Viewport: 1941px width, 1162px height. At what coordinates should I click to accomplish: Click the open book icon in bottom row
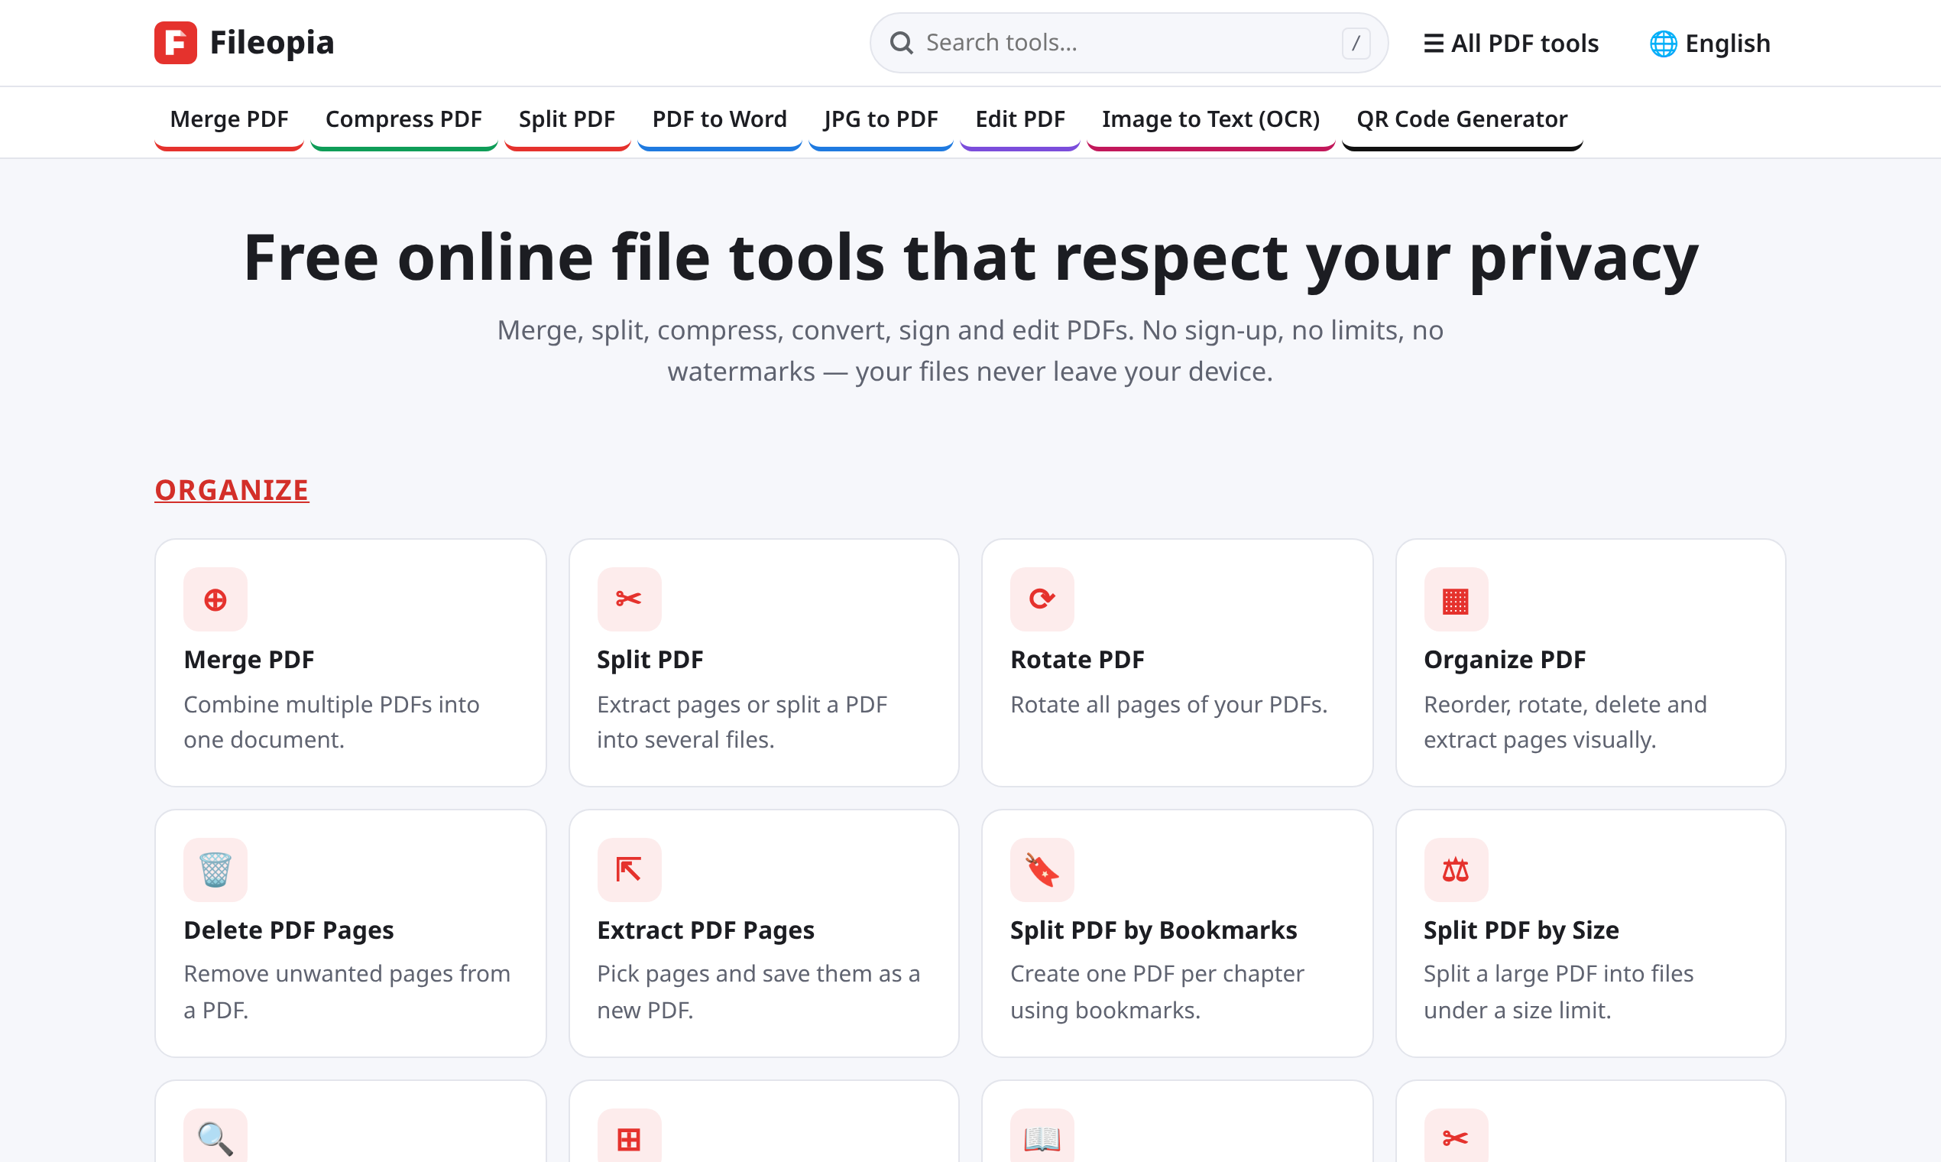[1042, 1138]
